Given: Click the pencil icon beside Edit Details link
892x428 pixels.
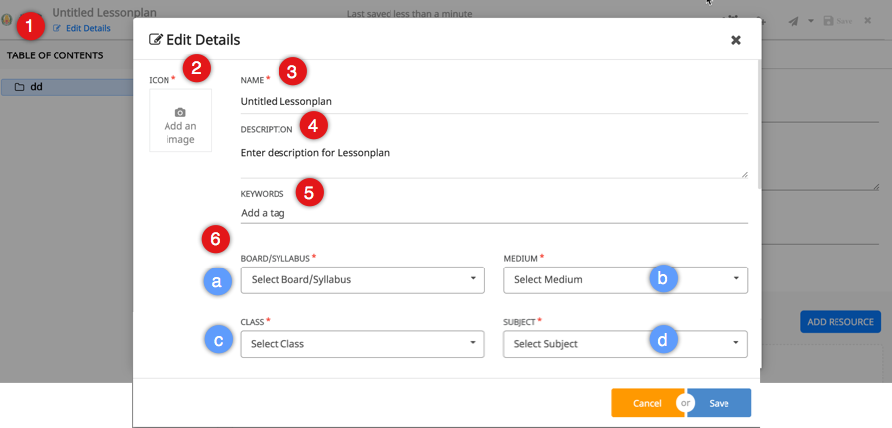Looking at the screenshot, I should tap(57, 28).
